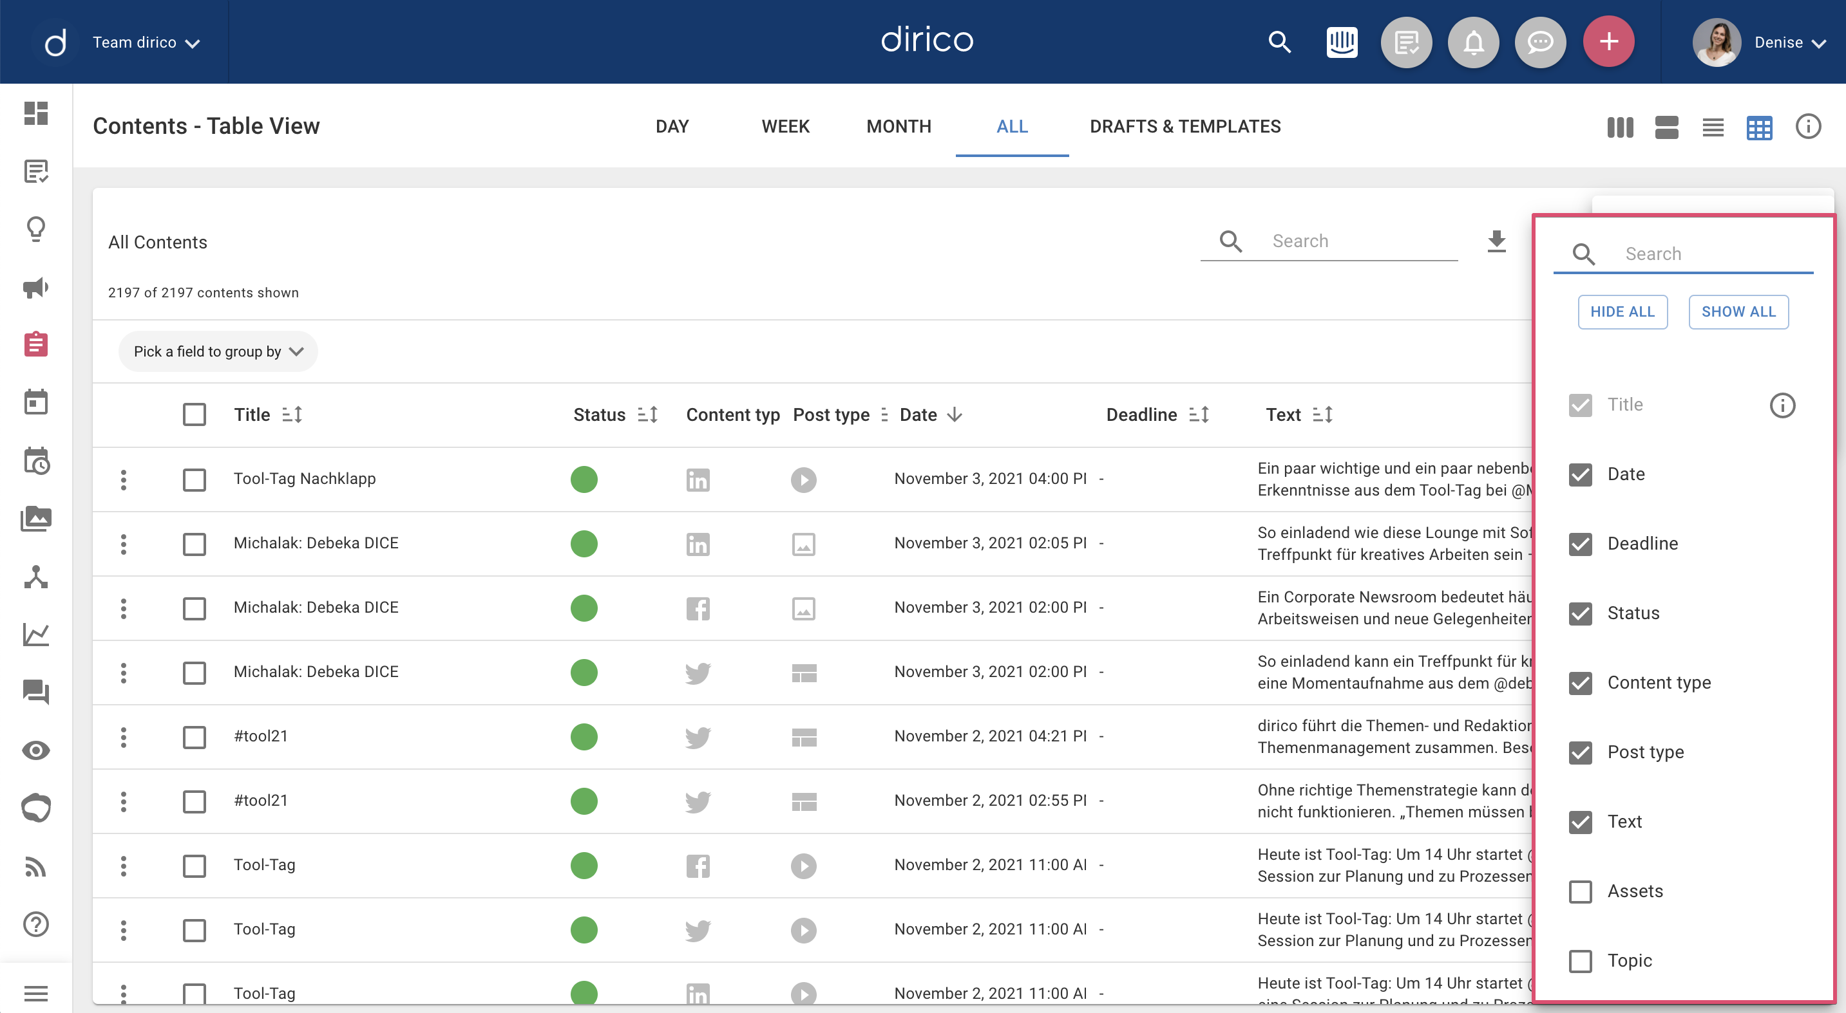Open the Team dirico dropdown
Screen dimensions: 1846x1013
pos(146,43)
